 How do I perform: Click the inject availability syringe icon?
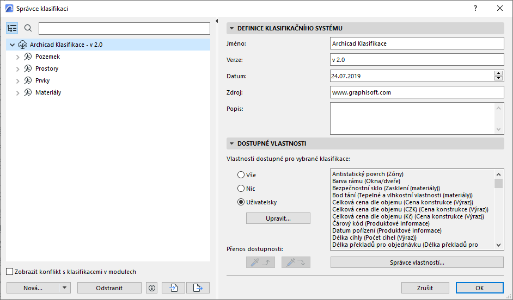pyautogui.click(x=296, y=262)
